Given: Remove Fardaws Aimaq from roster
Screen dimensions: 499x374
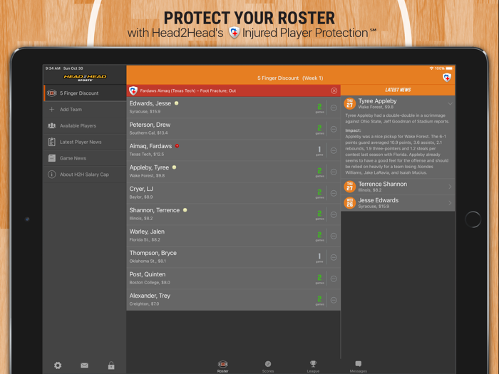Looking at the screenshot, I should pos(334,150).
